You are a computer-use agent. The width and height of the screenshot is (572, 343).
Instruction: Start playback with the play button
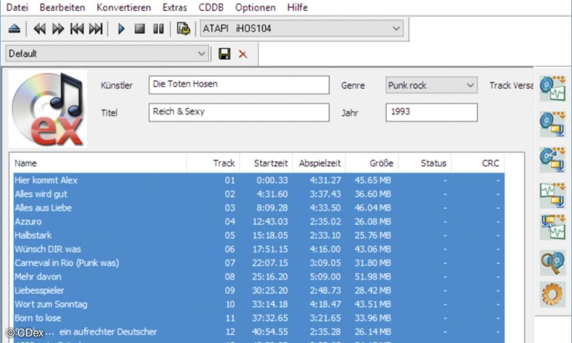point(121,29)
